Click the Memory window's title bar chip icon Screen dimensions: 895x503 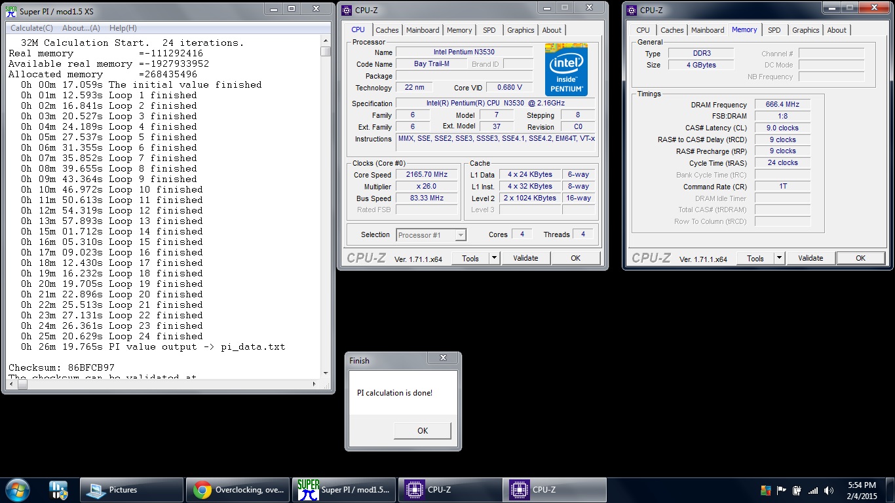coord(631,10)
